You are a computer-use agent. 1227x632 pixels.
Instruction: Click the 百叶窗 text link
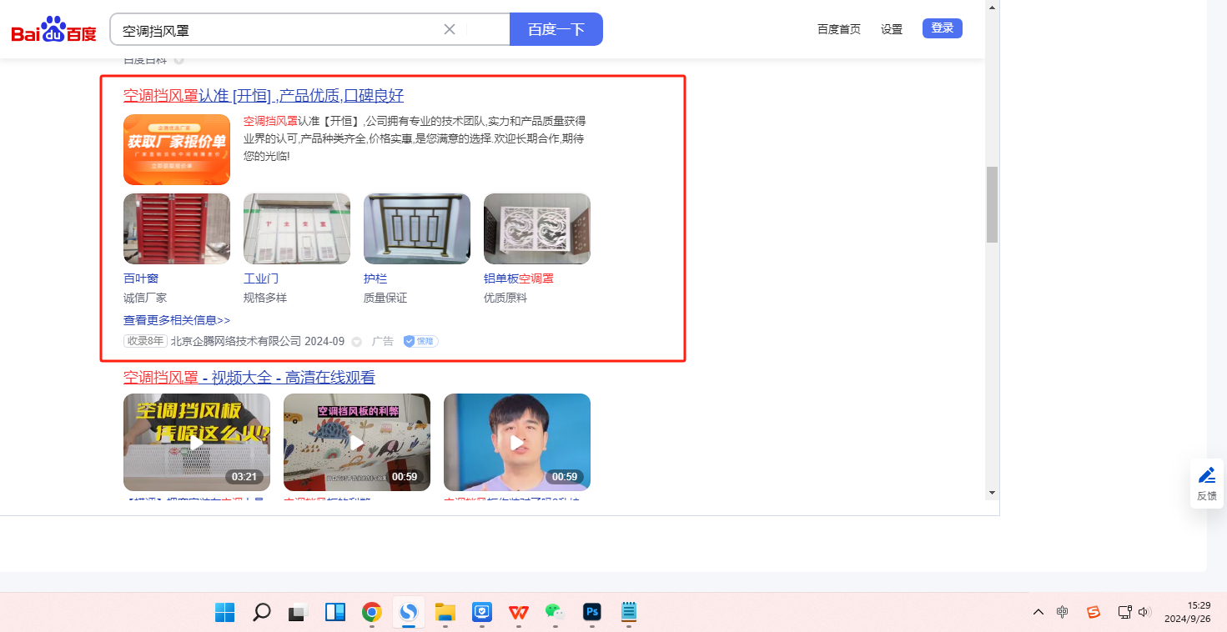[x=141, y=278]
